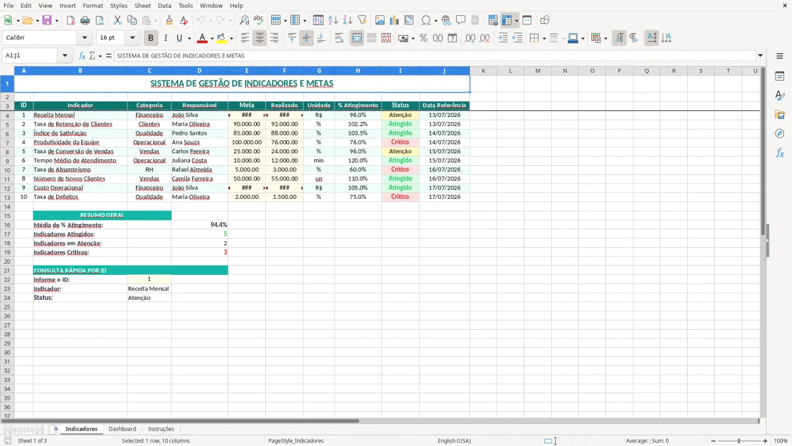Click the ID input cell under Consulta Rápida
The image size is (792, 446).
pos(149,279)
